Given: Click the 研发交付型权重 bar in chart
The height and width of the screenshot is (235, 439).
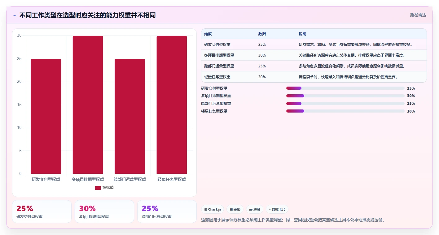Looking at the screenshot, I should [x=46, y=116].
